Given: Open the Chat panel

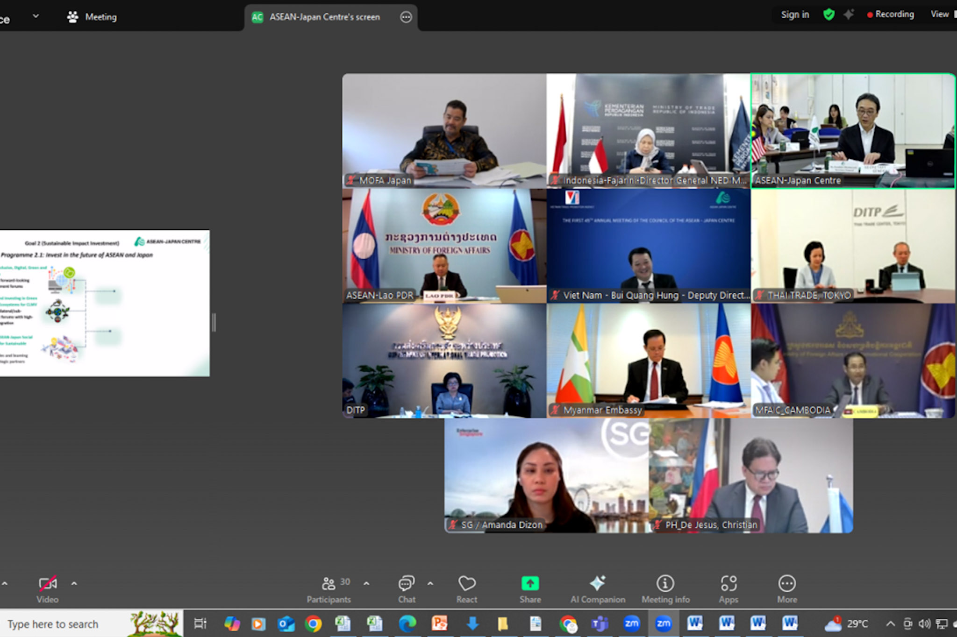Looking at the screenshot, I should click(x=406, y=589).
